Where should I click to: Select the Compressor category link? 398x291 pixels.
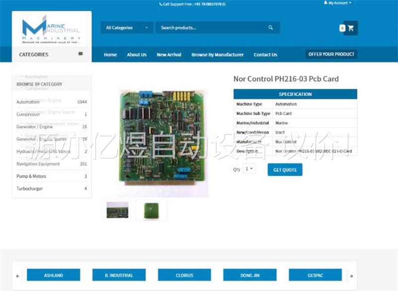(28, 114)
